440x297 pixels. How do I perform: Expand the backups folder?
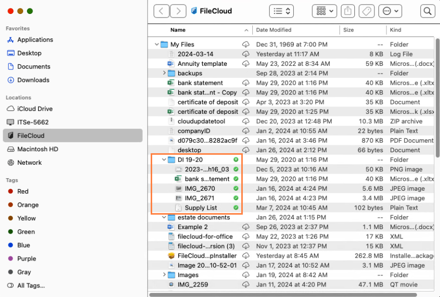164,73
